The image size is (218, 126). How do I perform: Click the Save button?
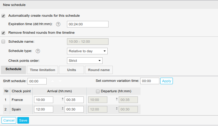point(23,120)
